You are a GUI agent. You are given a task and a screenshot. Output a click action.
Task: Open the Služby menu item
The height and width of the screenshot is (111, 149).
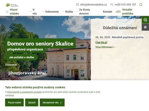click(69, 12)
